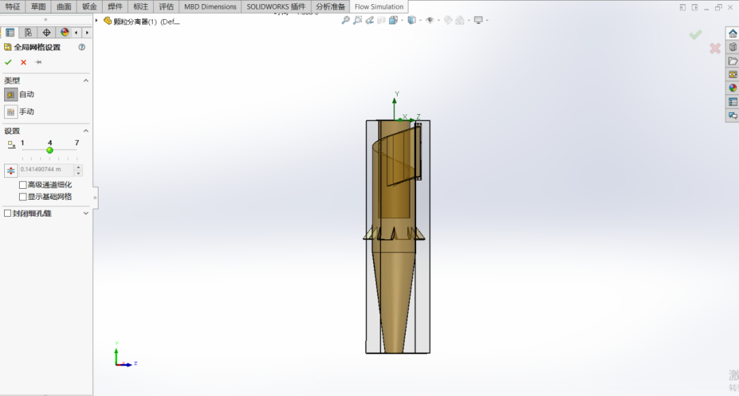
Task: Switch to the 草图 tab
Action: click(38, 7)
